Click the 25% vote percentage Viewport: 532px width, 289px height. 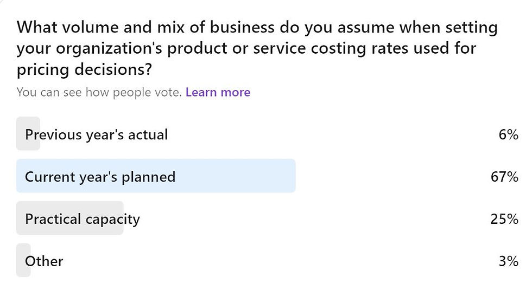click(505, 219)
